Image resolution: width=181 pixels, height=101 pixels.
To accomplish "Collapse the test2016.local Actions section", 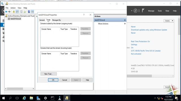I will pos(125,20).
